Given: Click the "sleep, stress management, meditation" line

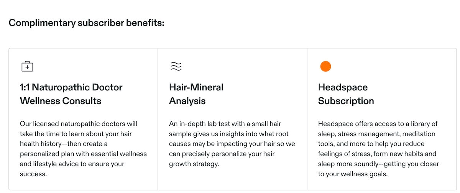Looking at the screenshot, I should pyautogui.click(x=376, y=134).
